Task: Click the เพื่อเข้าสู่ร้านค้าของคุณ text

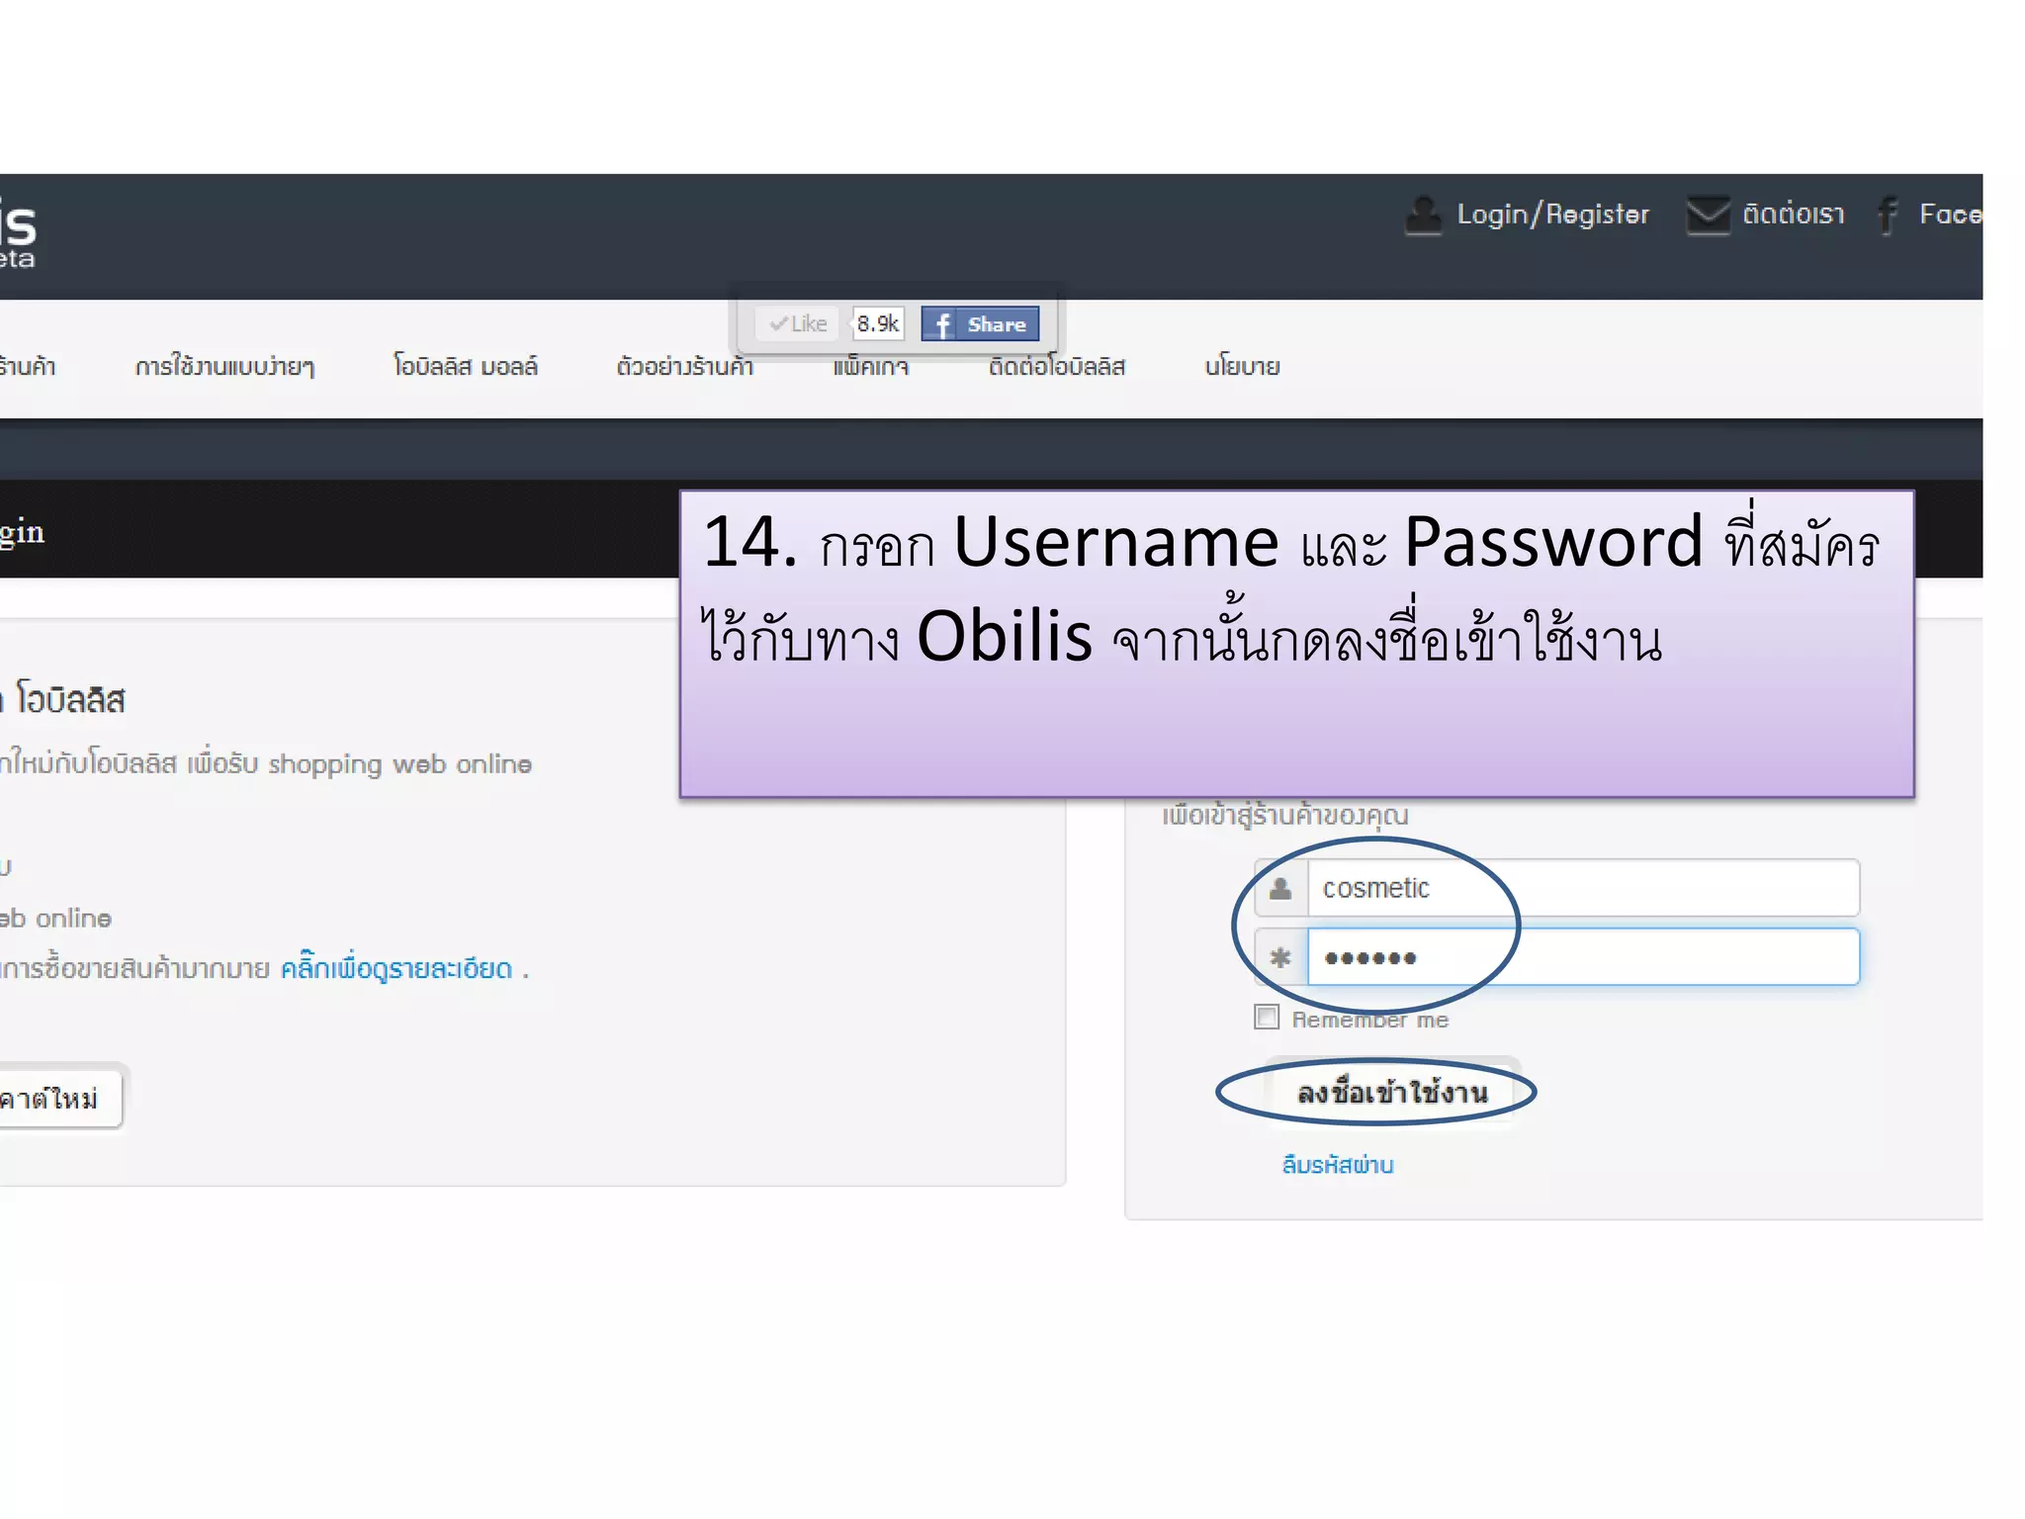Action: coord(1284,816)
